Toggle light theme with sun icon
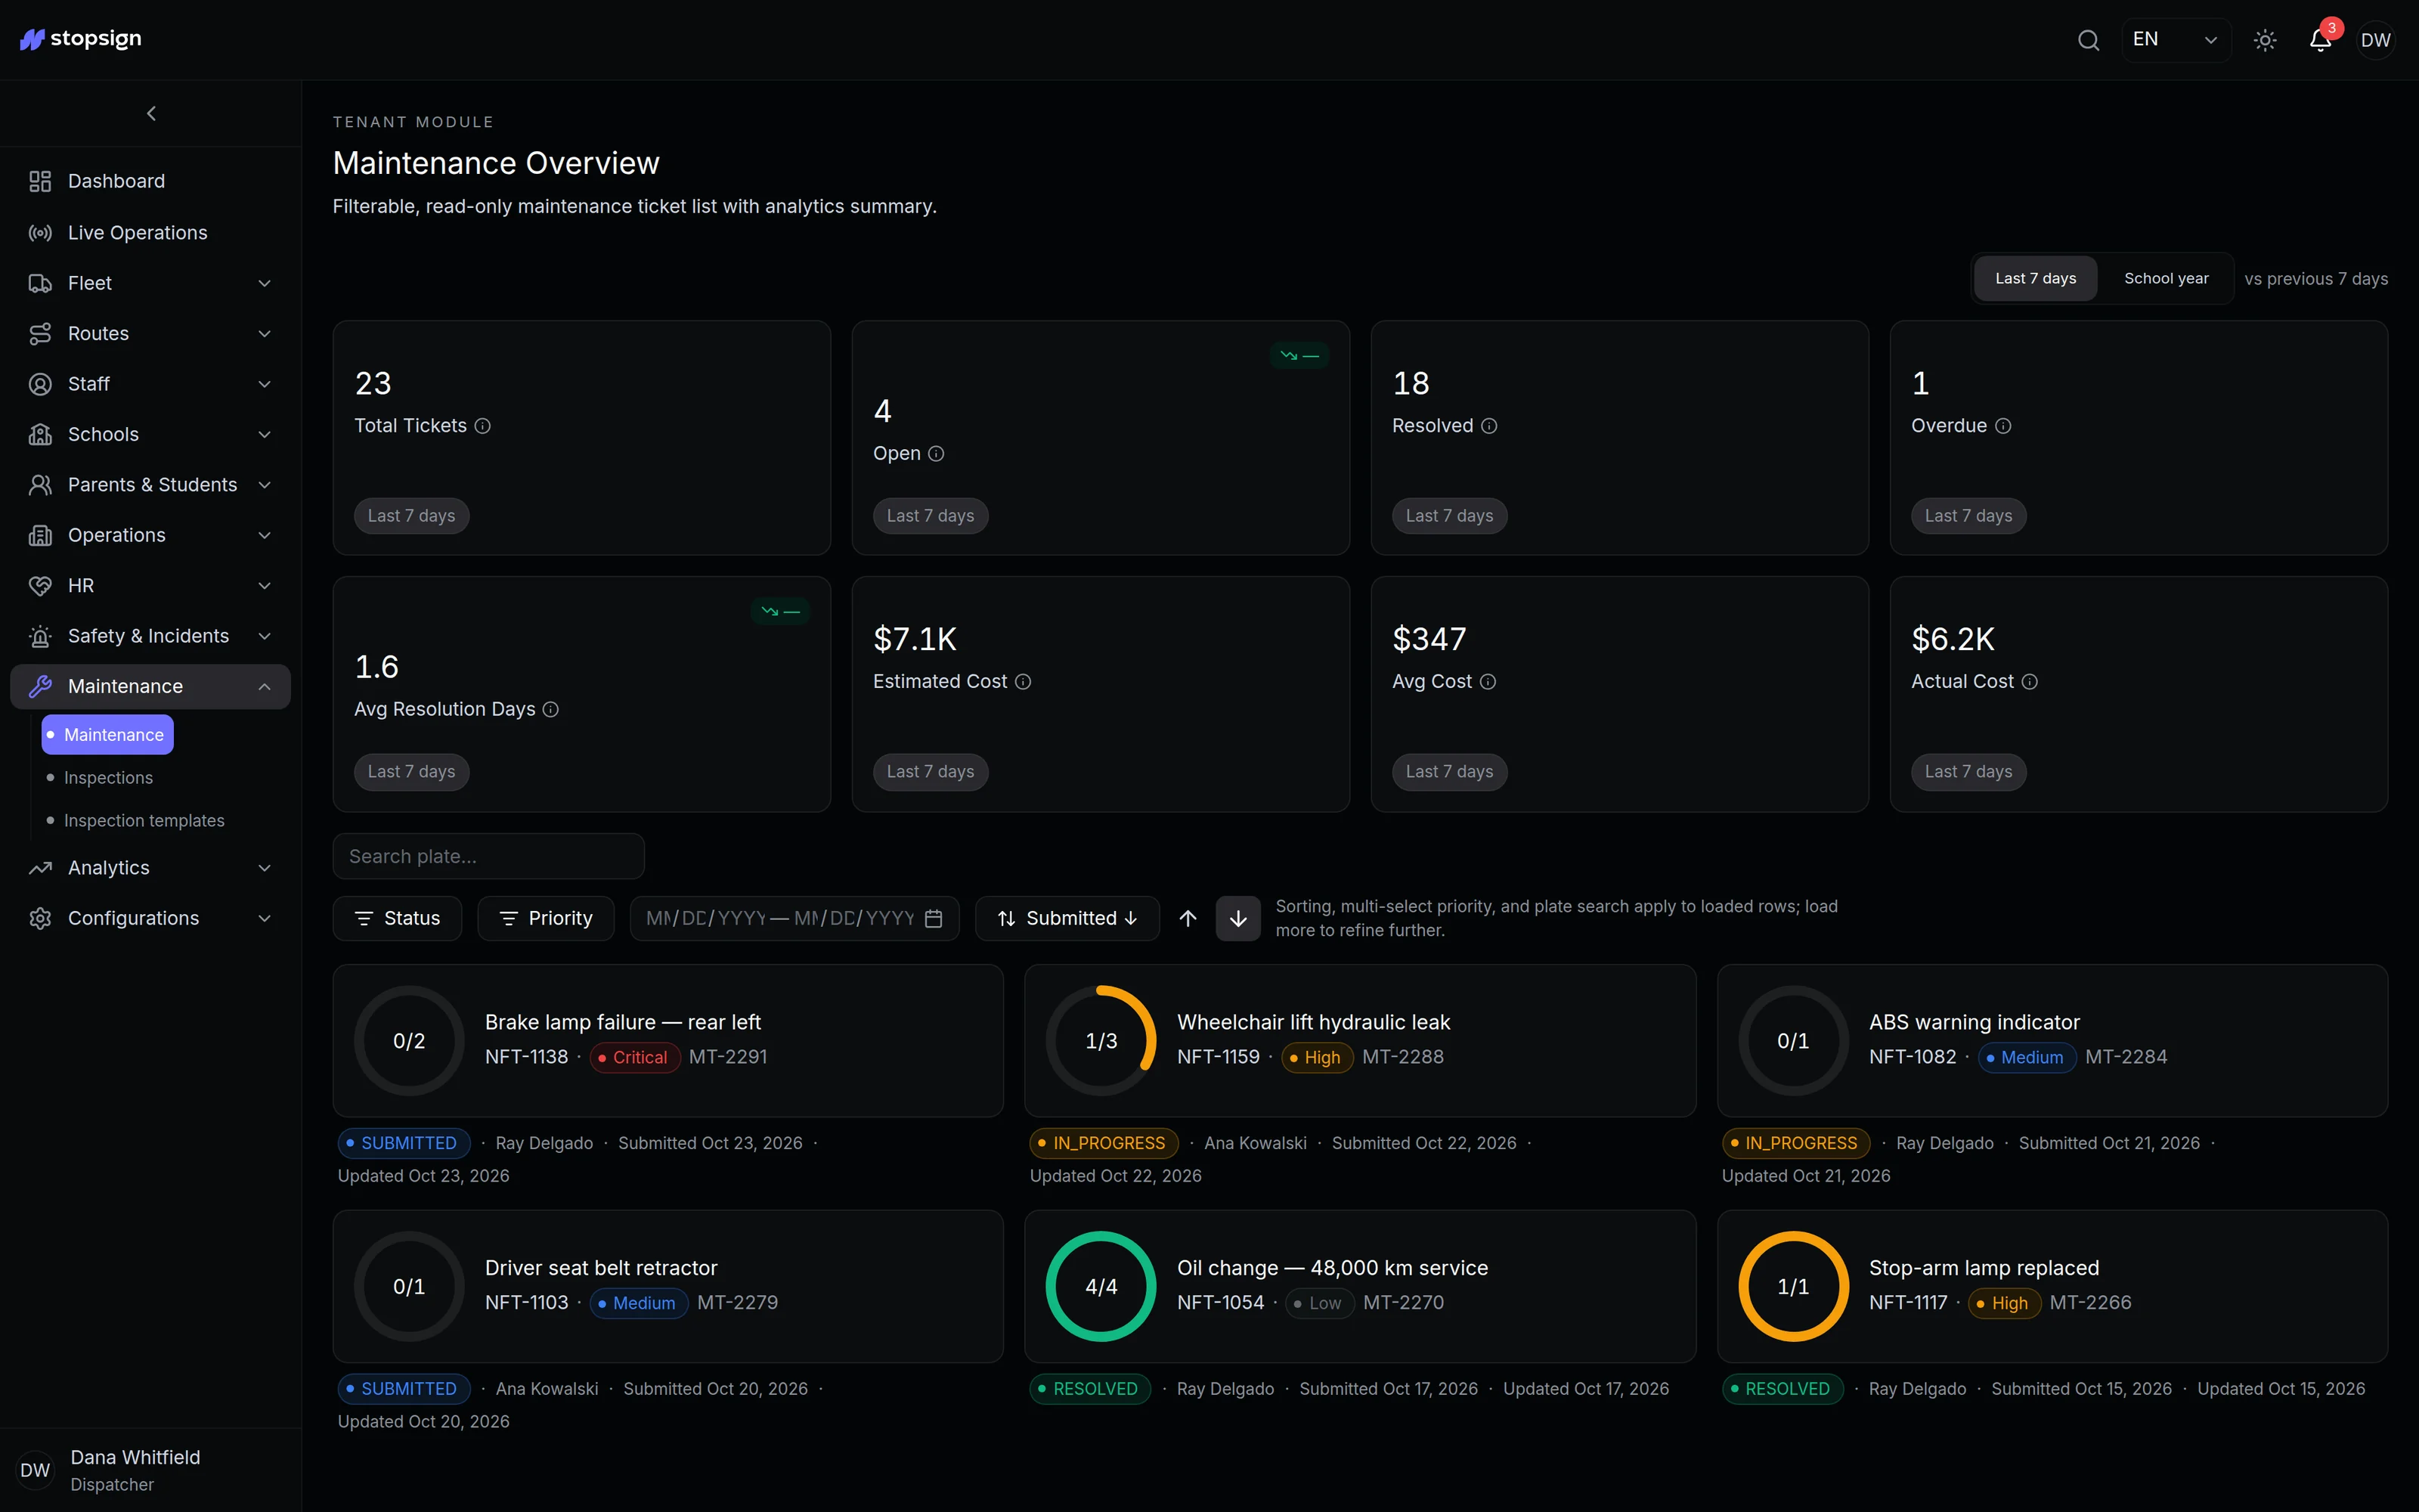 coord(2265,40)
